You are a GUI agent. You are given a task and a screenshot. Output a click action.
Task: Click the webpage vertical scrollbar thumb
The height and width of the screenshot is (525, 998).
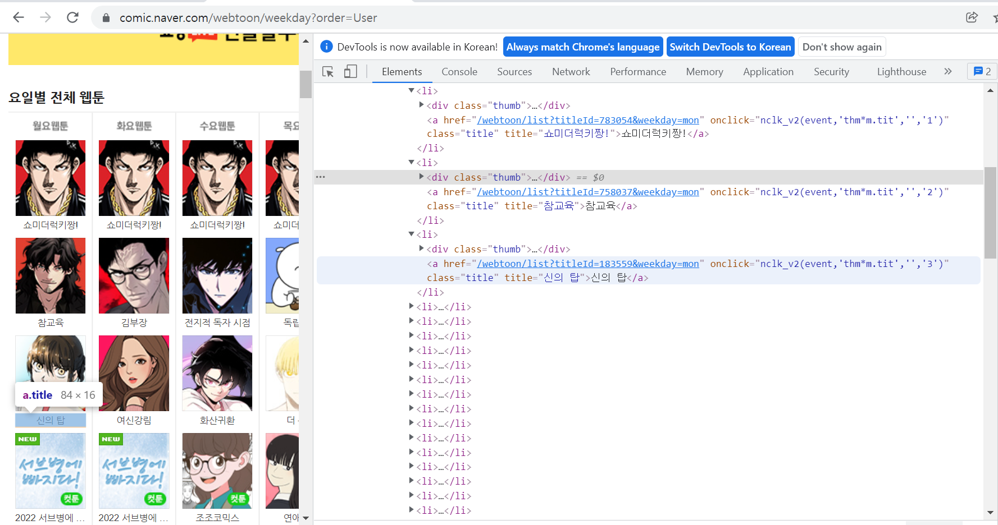click(306, 84)
